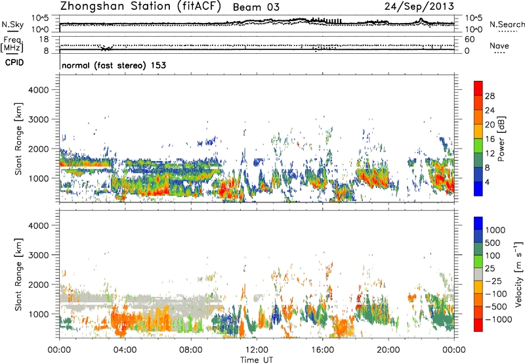This screenshot has width=525, height=364.
Task: Click the "20" power colorbar value
Action: point(490,125)
